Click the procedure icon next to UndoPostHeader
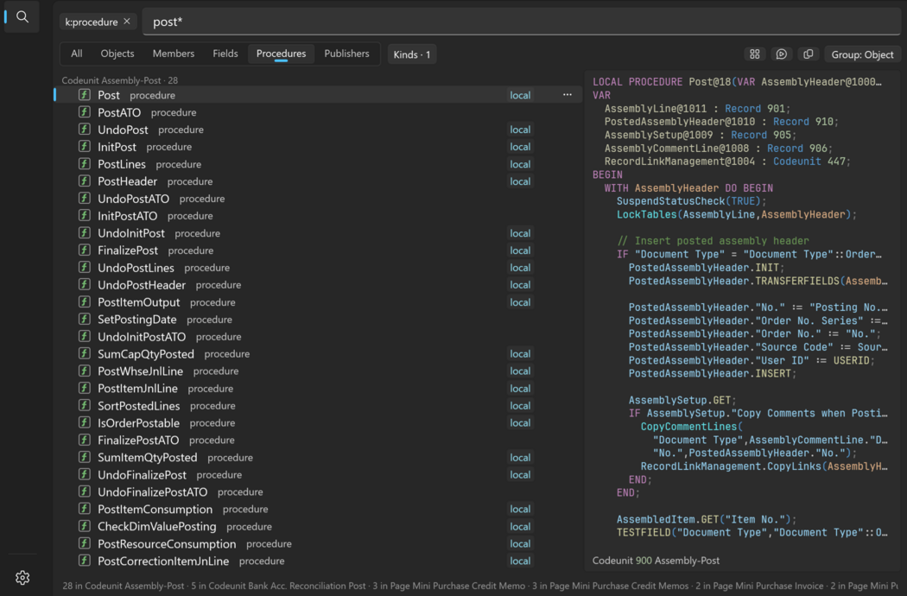 (85, 285)
